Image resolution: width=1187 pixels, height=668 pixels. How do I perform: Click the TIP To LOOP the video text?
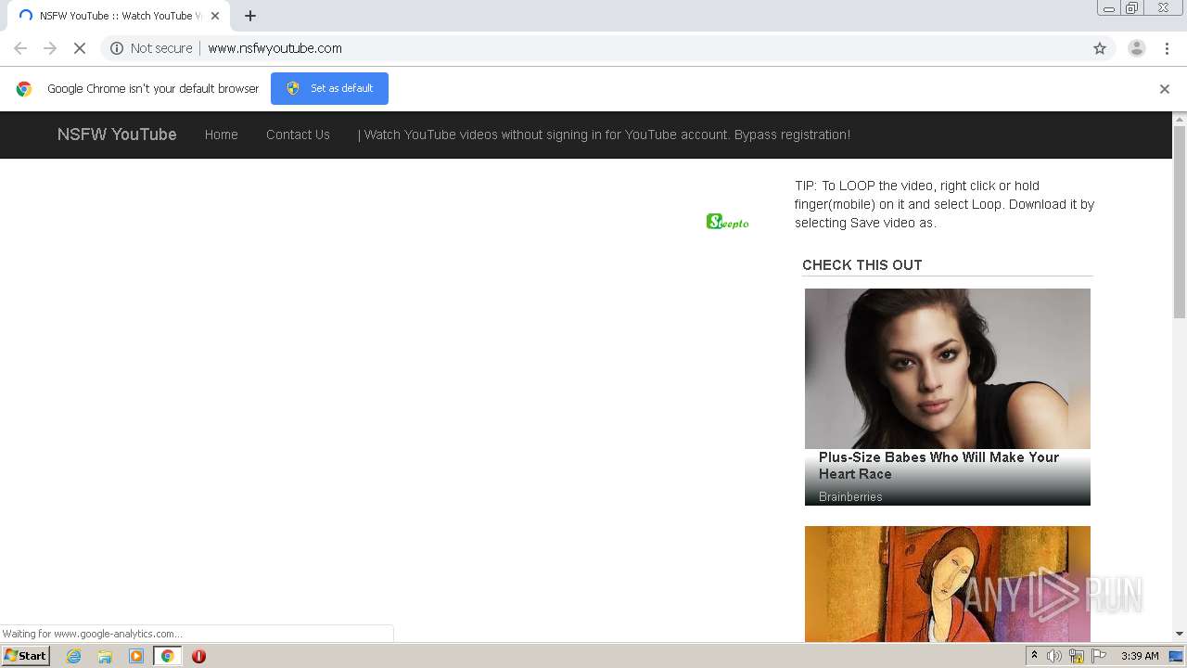point(944,204)
